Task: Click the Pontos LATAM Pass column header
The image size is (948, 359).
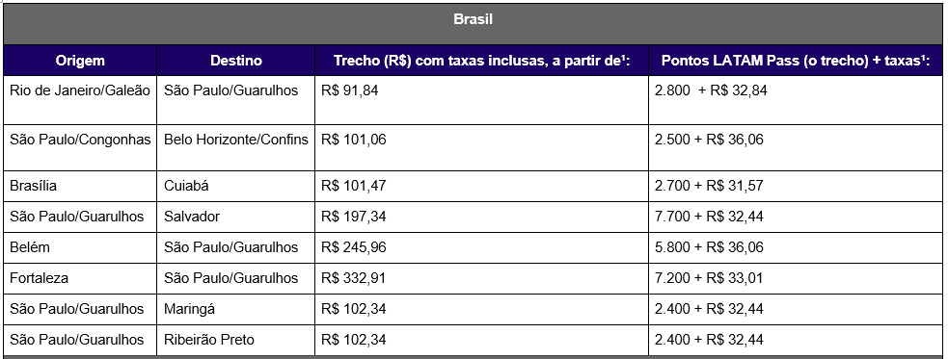Action: (x=797, y=61)
